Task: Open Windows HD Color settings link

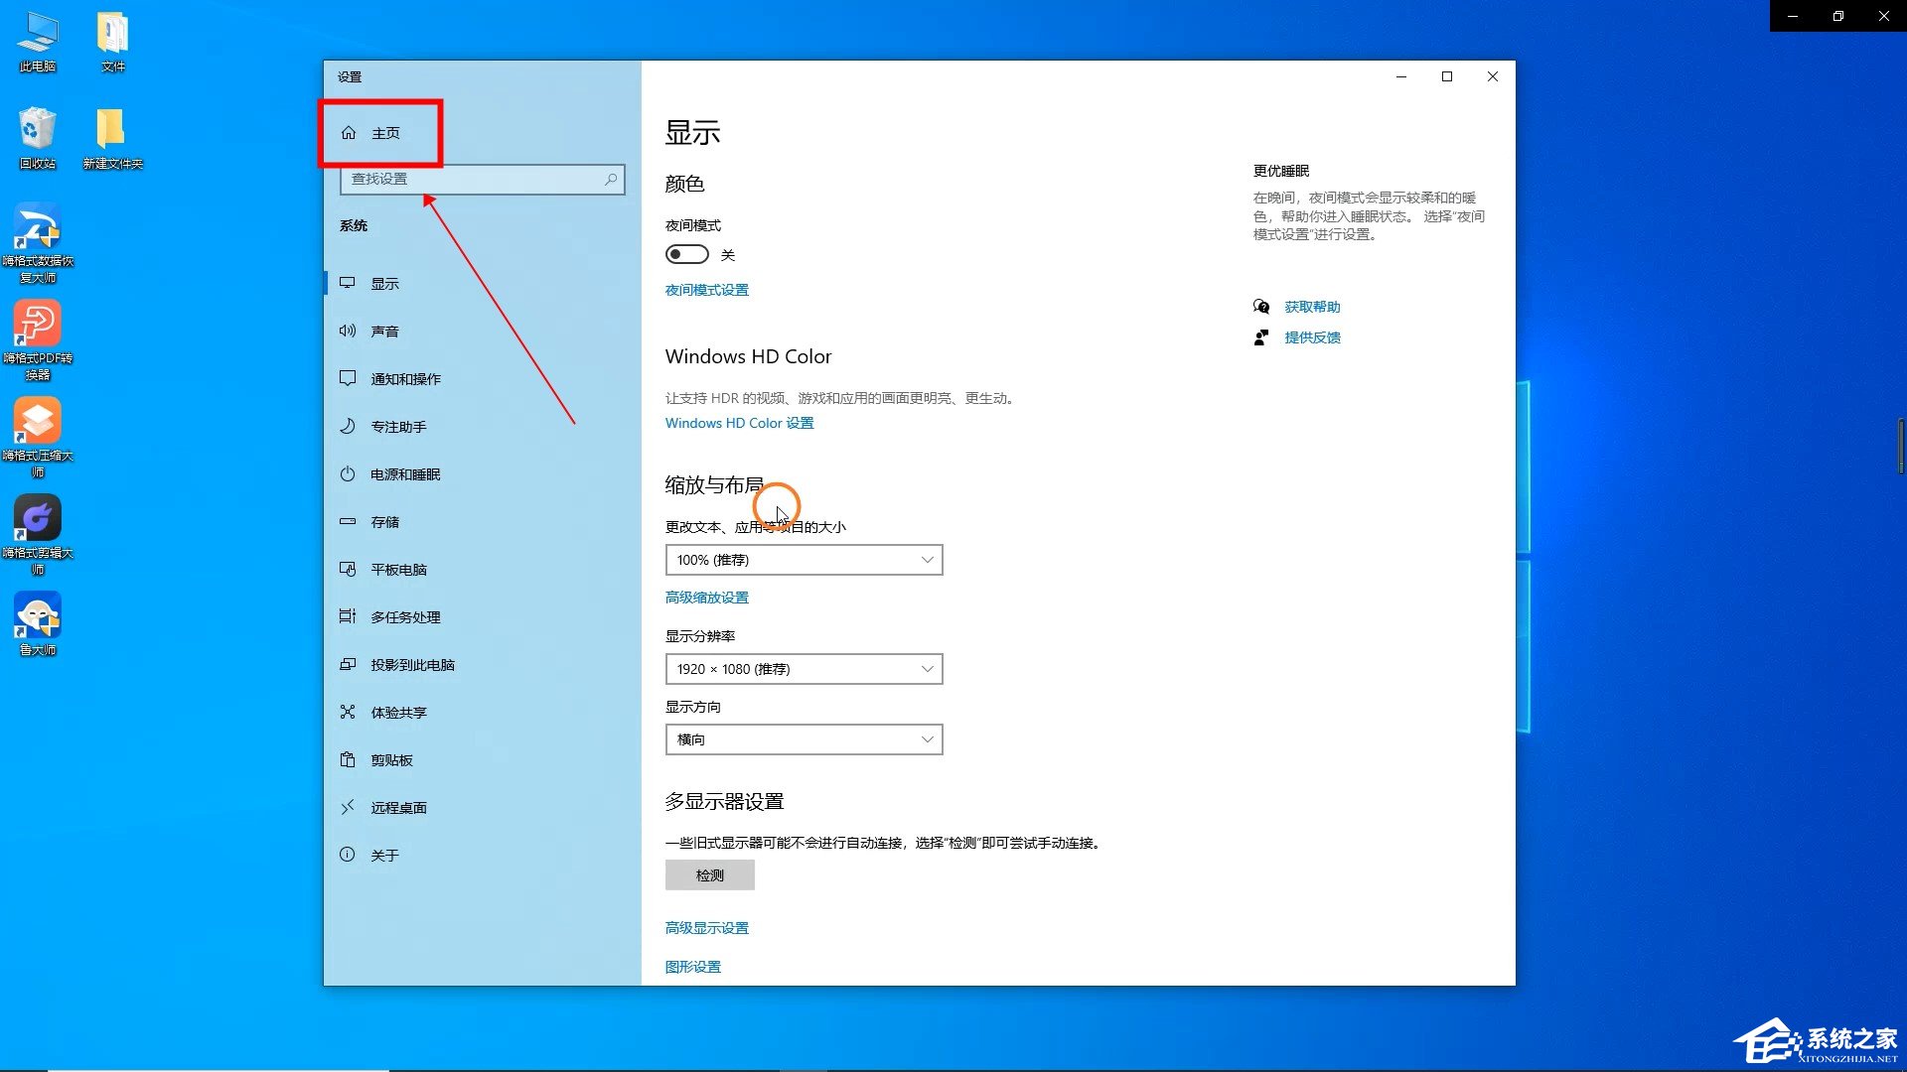Action: pos(739,423)
